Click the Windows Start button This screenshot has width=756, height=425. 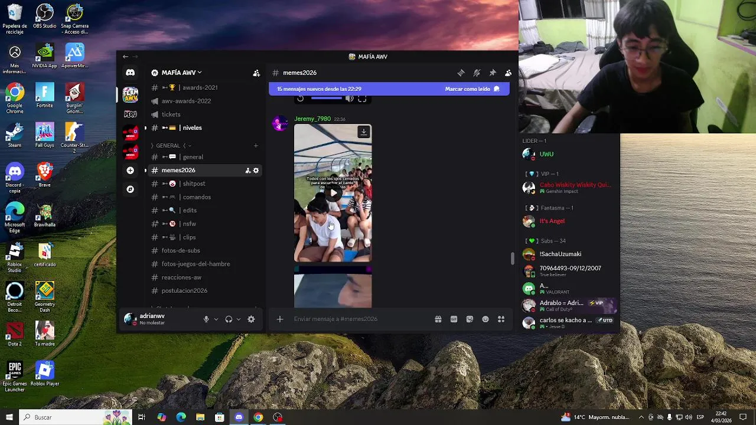pos(9,417)
